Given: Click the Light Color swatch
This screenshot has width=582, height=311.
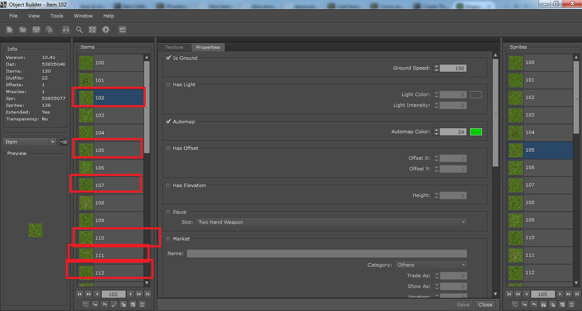Looking at the screenshot, I should pyautogui.click(x=476, y=94).
